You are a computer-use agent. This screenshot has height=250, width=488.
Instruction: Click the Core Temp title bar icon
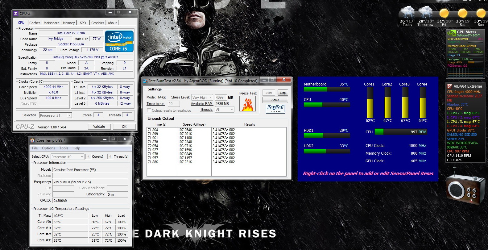click(32, 140)
